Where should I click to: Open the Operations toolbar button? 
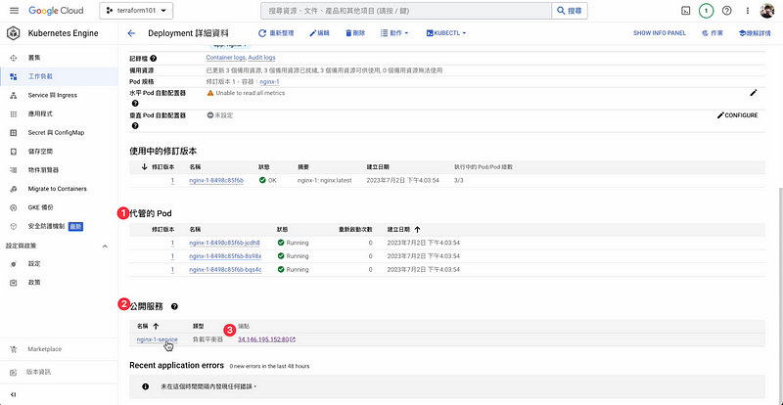pos(713,33)
